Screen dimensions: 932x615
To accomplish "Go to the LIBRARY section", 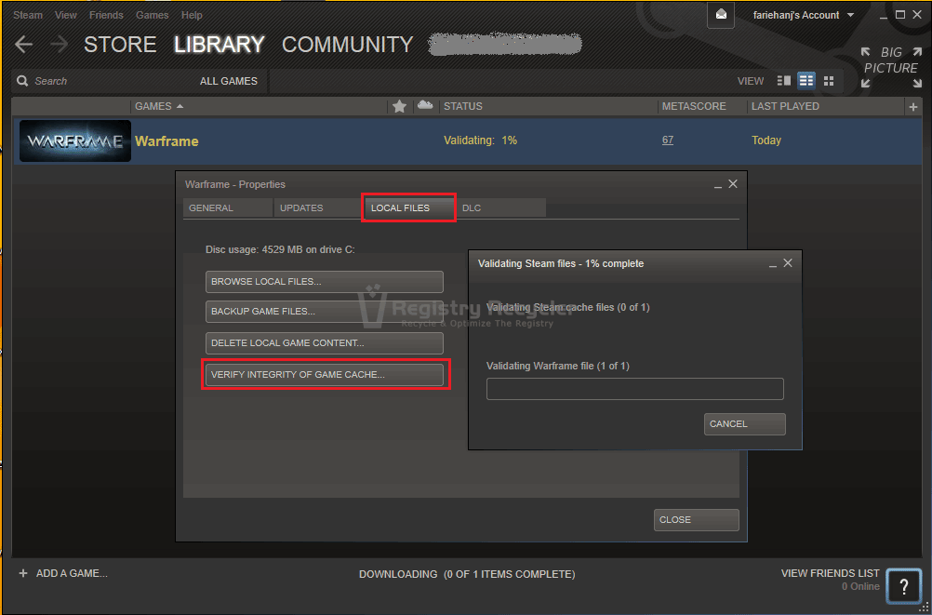I will click(220, 45).
